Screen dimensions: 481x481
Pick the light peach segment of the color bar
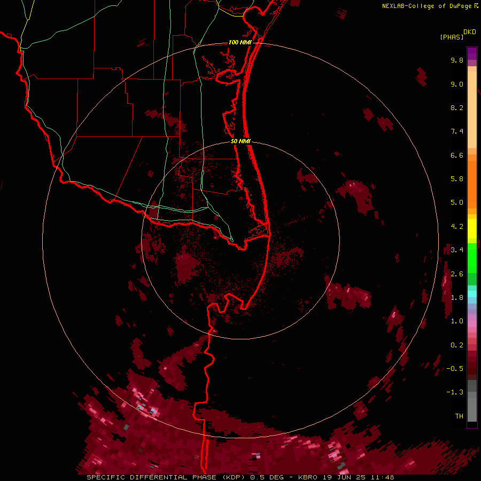coord(472,110)
